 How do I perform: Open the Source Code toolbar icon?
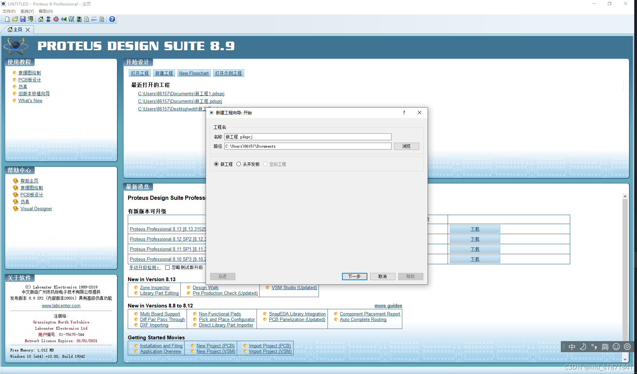pos(94,19)
